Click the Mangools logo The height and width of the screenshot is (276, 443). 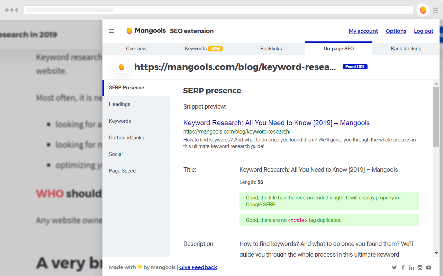(x=146, y=31)
